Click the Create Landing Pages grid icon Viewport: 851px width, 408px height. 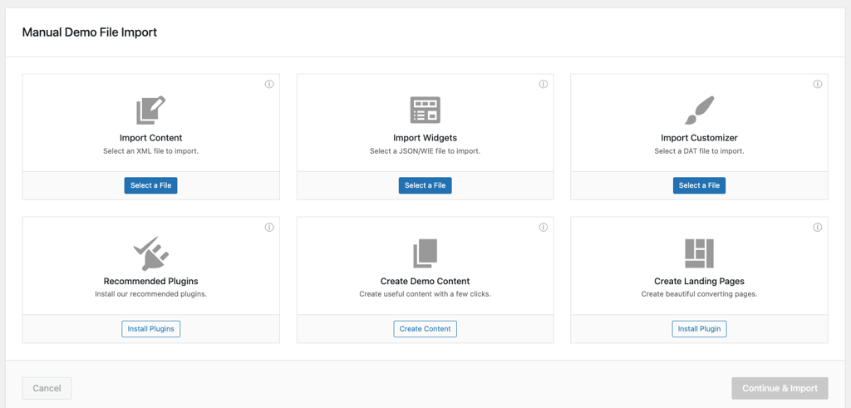click(x=699, y=253)
